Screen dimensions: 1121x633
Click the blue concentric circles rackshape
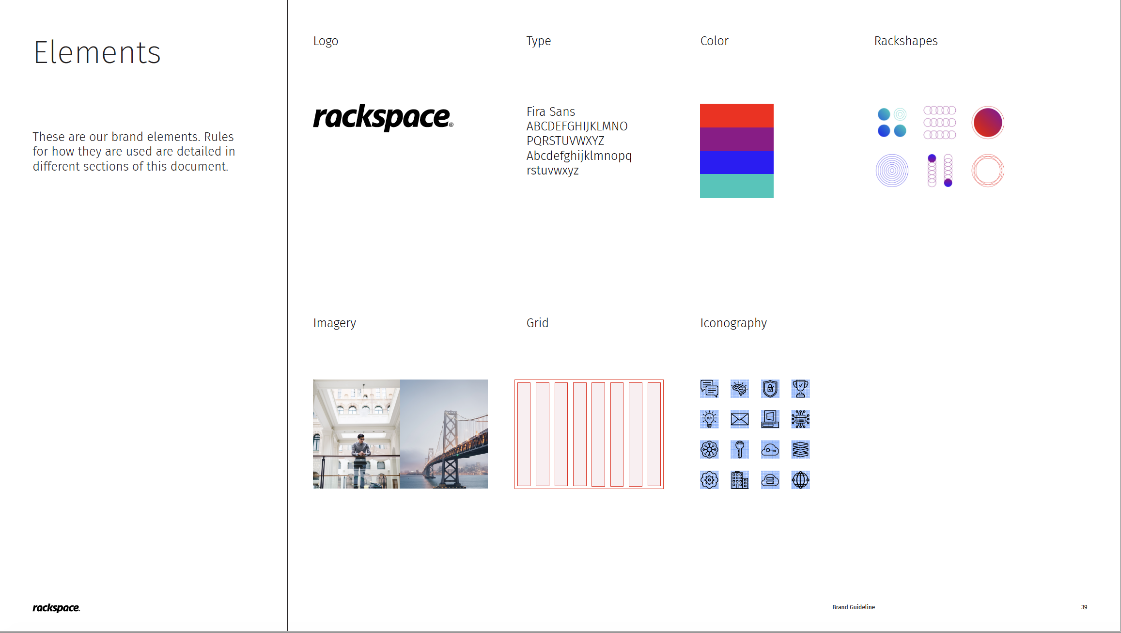point(892,171)
